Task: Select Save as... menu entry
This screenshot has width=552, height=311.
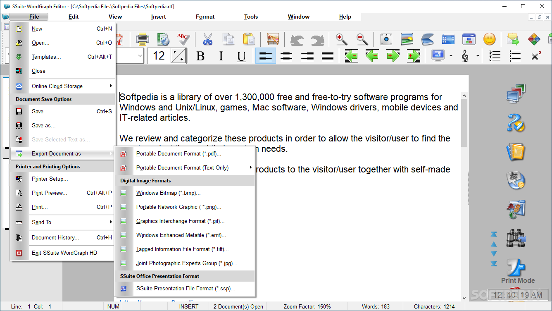Action: [62, 125]
